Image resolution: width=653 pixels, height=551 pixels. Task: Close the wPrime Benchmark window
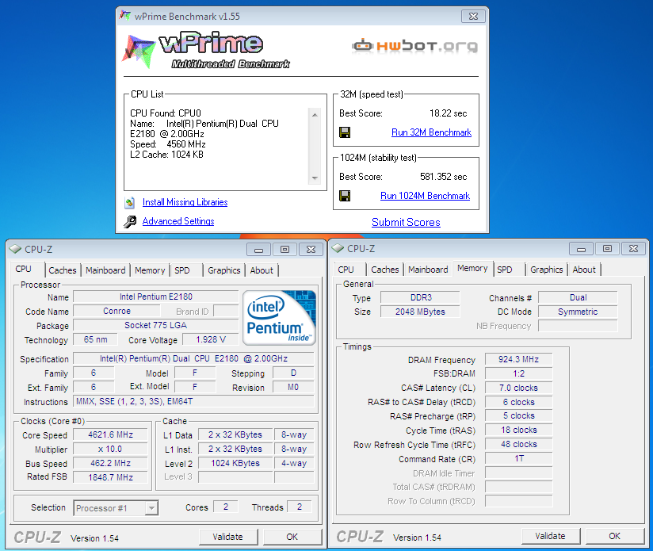(474, 16)
